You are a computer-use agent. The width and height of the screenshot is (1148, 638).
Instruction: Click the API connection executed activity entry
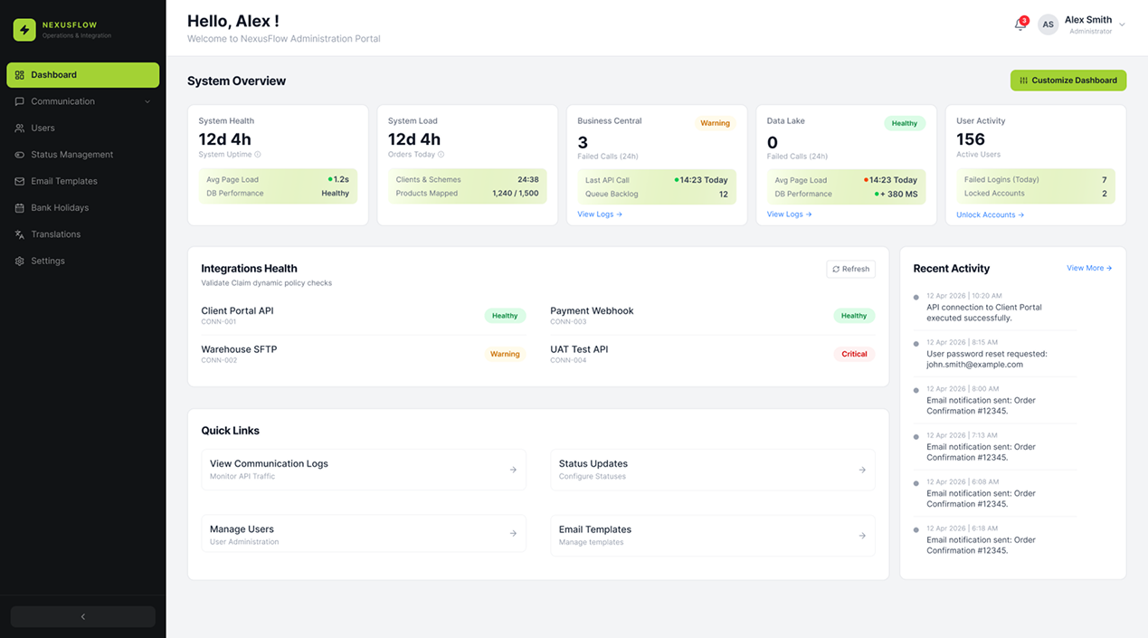coord(995,308)
